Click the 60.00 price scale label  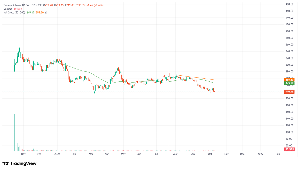pos(289,146)
